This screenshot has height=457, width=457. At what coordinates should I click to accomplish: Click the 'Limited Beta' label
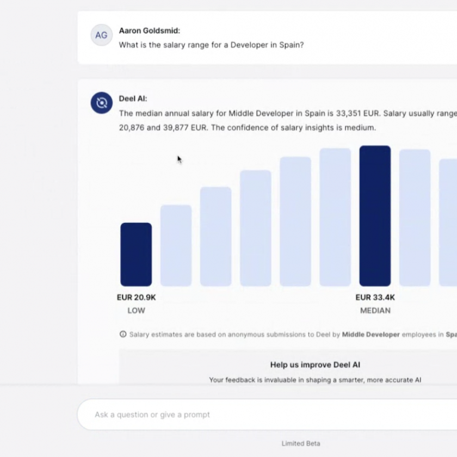301,443
